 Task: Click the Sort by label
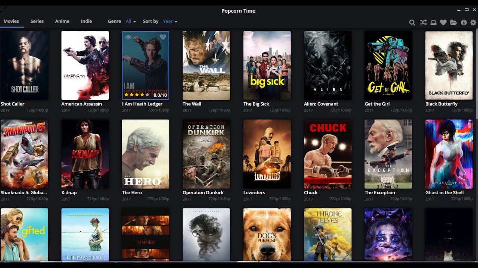click(x=150, y=21)
